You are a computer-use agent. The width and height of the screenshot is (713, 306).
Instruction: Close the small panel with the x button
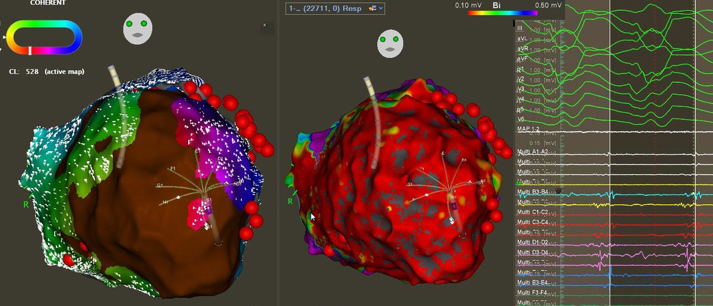pos(265,26)
